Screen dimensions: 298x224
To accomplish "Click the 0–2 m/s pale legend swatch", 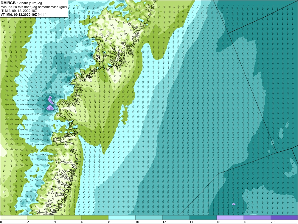I will (x=14, y=217).
